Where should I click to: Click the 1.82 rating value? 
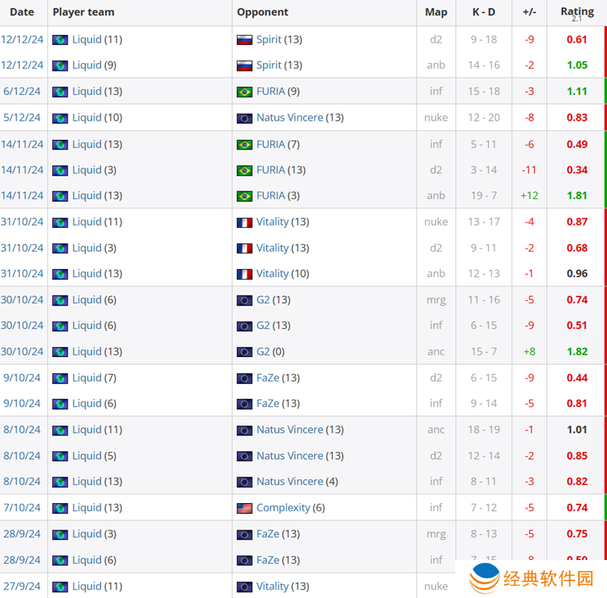tap(577, 352)
